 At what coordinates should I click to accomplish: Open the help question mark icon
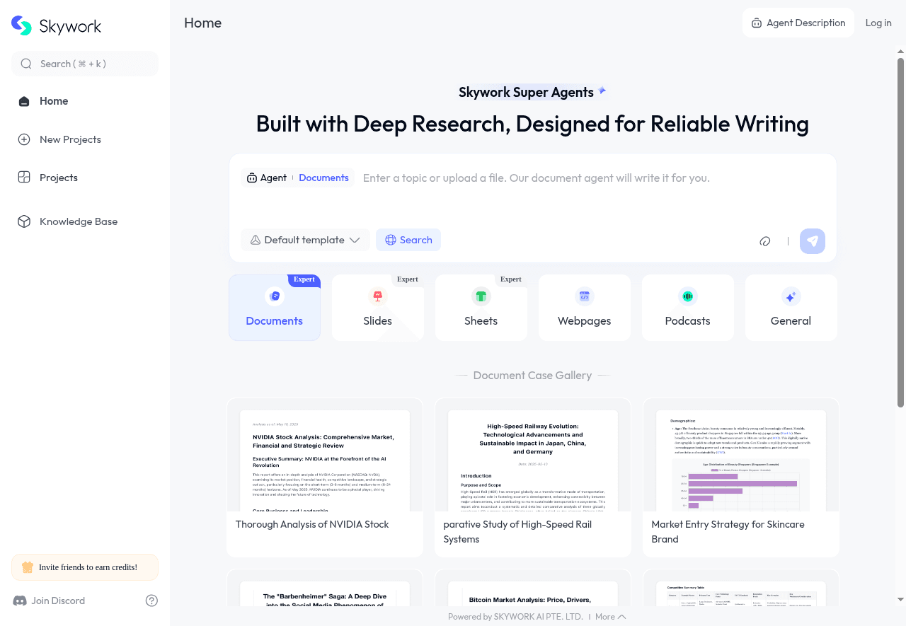tap(151, 601)
